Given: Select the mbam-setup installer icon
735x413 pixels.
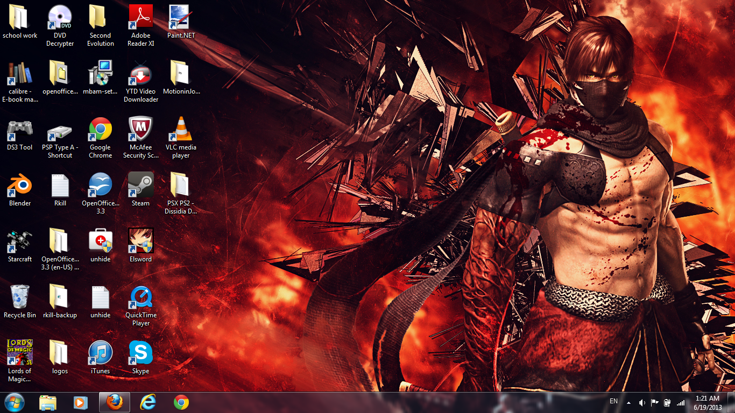Looking at the screenshot, I should tap(100, 73).
